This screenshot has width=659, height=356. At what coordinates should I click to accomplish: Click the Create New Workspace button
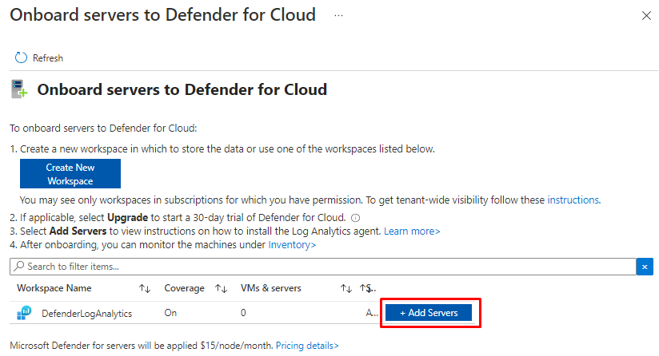coord(70,174)
